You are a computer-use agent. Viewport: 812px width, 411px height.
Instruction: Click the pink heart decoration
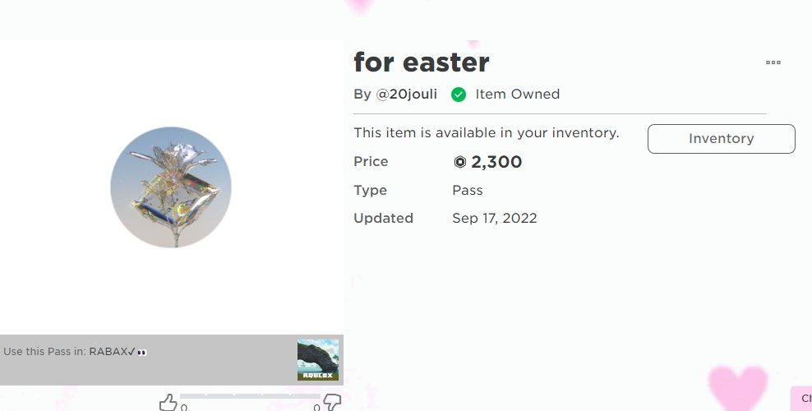738,387
